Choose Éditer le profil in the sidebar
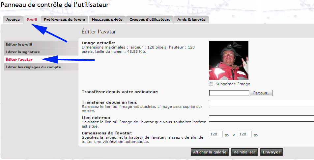This screenshot has width=314, height=160. click(19, 44)
